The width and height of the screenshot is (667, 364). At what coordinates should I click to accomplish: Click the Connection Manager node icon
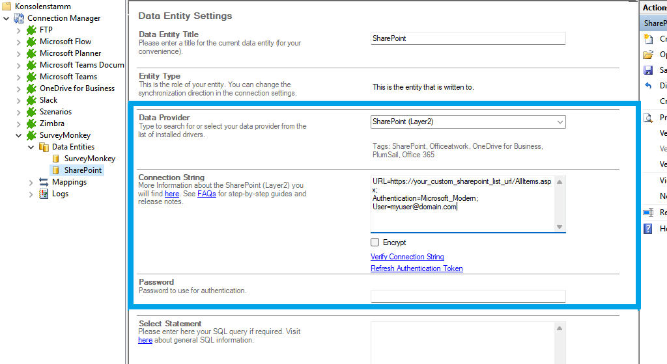pyautogui.click(x=19, y=18)
